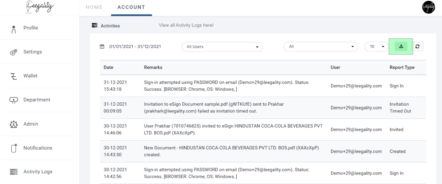Viewport: 442px width, 184px height.
Task: Open the Profile icon in sidebar
Action: 13,29
